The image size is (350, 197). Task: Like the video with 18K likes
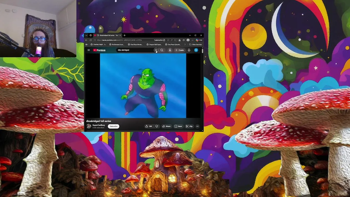tap(149, 126)
